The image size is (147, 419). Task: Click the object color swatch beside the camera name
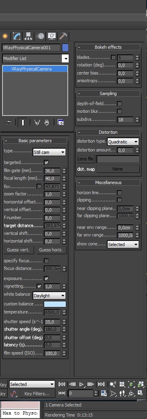point(65,48)
